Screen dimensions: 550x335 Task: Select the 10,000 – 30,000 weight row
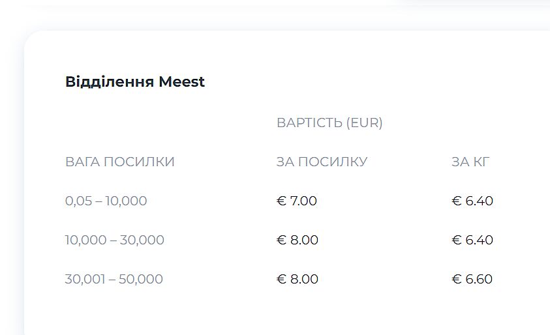(x=115, y=240)
